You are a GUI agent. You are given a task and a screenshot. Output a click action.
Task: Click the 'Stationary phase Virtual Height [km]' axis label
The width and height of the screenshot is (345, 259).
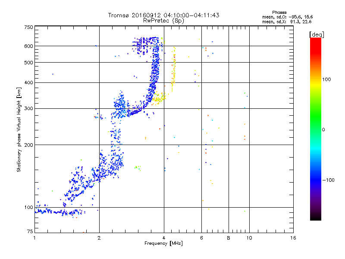19,129
